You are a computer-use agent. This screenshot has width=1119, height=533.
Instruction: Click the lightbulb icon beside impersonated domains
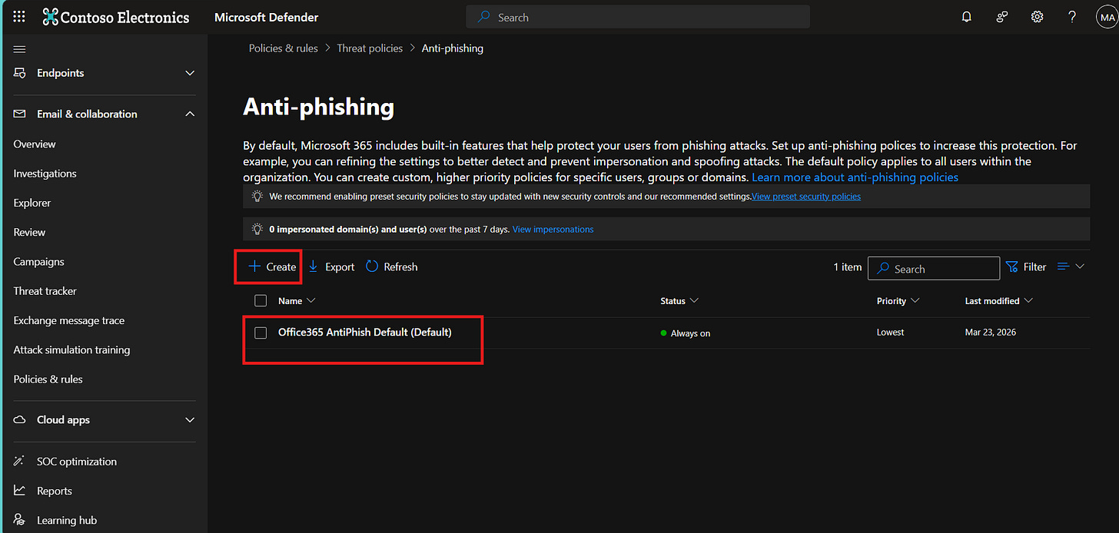pyautogui.click(x=257, y=229)
